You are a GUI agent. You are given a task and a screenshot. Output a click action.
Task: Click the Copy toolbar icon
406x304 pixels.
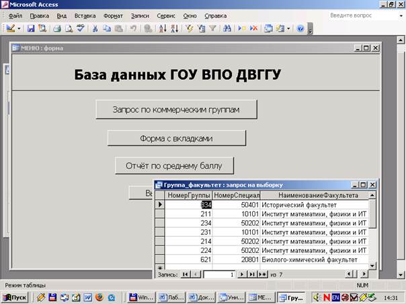pos(107,28)
